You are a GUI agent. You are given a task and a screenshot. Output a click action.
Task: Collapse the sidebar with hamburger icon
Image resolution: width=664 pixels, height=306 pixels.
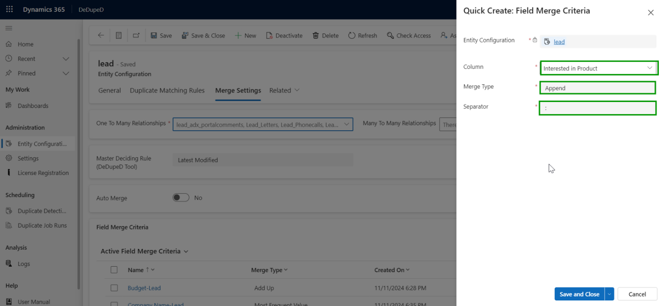9,28
